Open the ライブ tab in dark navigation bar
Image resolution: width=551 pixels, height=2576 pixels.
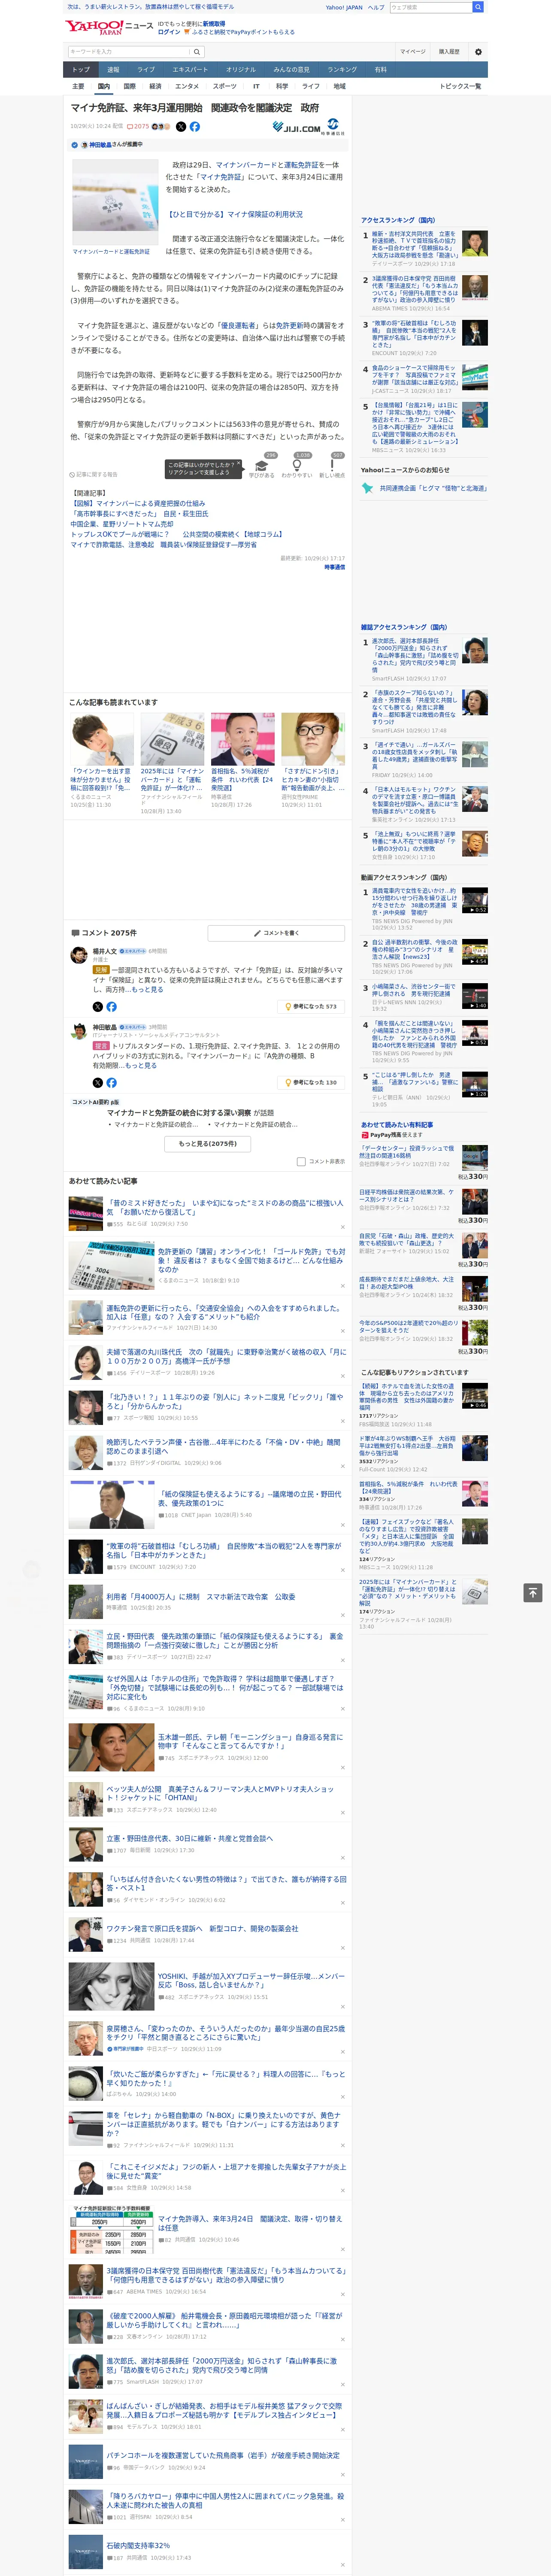tap(146, 69)
